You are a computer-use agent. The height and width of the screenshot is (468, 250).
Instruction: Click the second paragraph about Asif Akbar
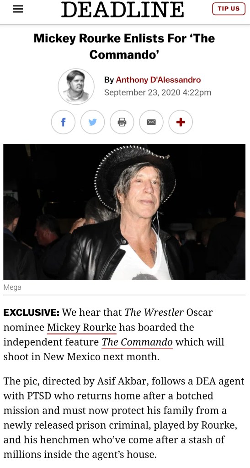(x=124, y=418)
